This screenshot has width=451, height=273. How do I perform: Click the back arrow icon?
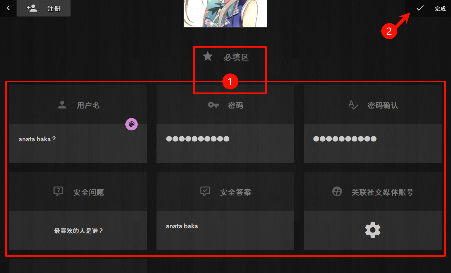[8, 8]
